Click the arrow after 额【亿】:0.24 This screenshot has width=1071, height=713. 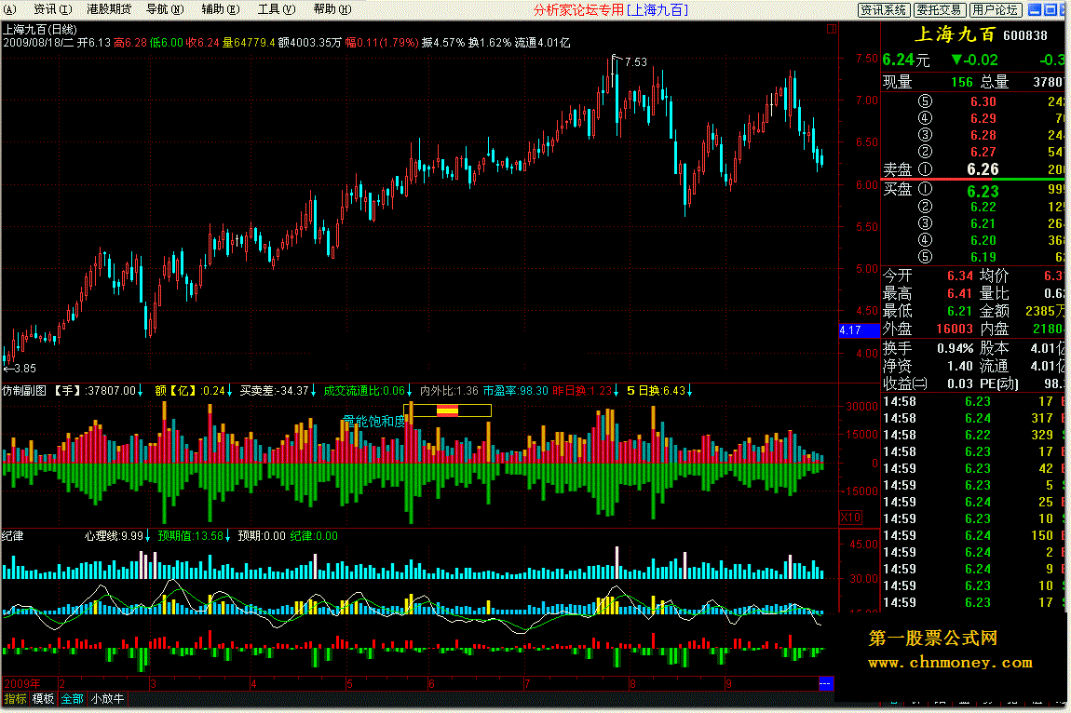tap(229, 391)
